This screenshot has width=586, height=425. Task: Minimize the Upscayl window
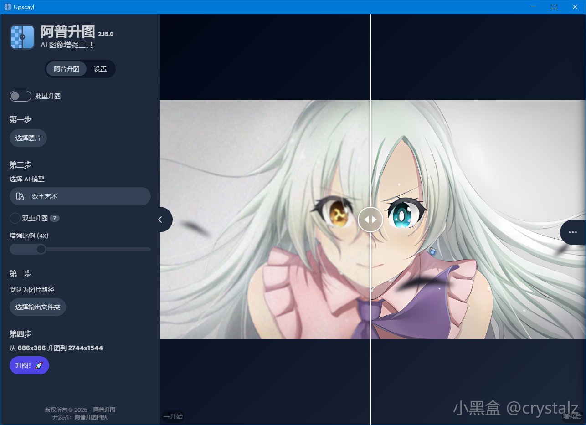[x=533, y=7]
